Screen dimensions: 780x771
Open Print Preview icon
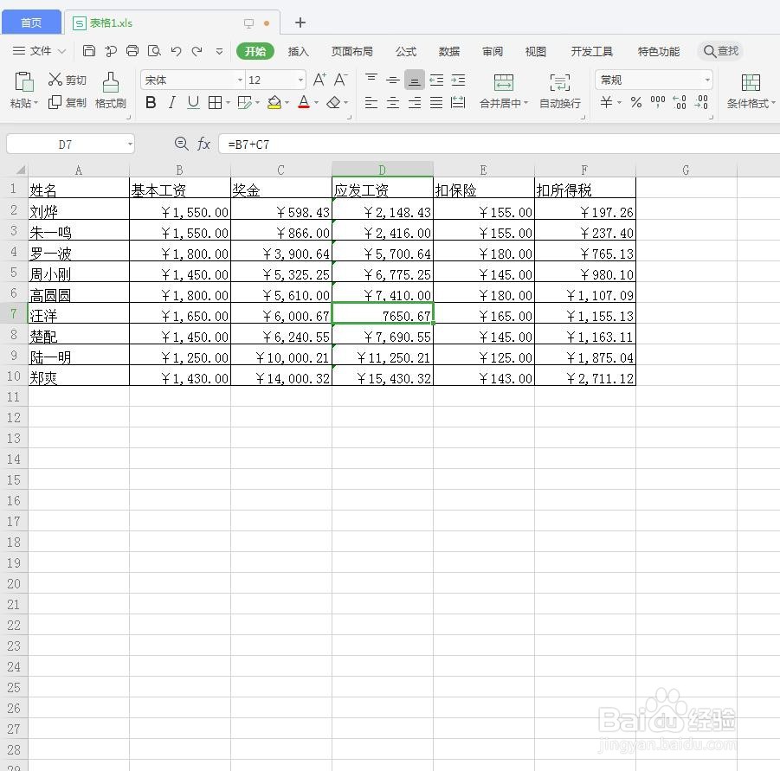(x=155, y=51)
